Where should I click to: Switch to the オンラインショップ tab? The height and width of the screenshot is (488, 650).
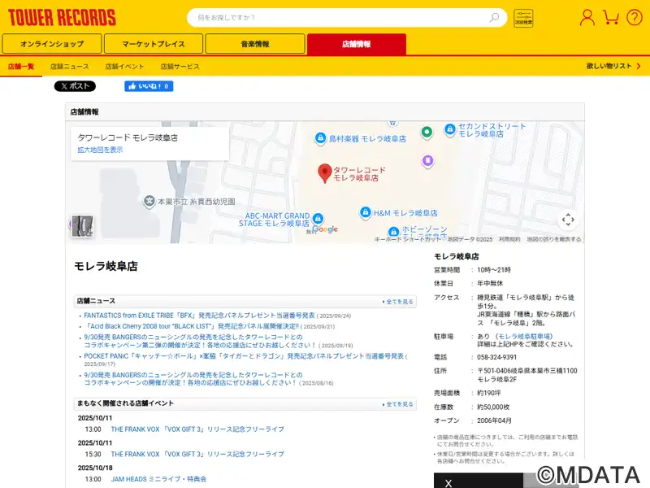point(52,44)
